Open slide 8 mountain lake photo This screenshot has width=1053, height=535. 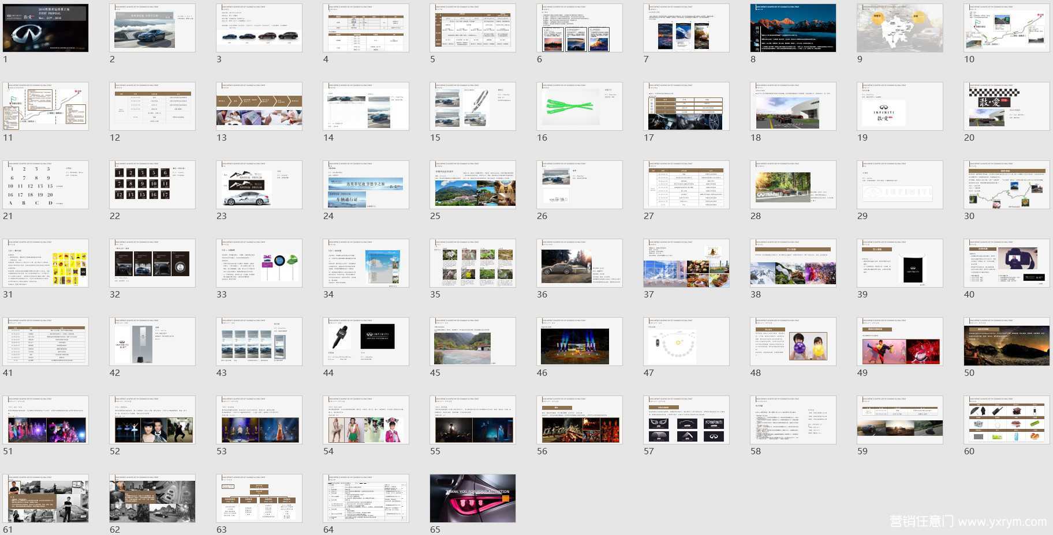pos(793,28)
